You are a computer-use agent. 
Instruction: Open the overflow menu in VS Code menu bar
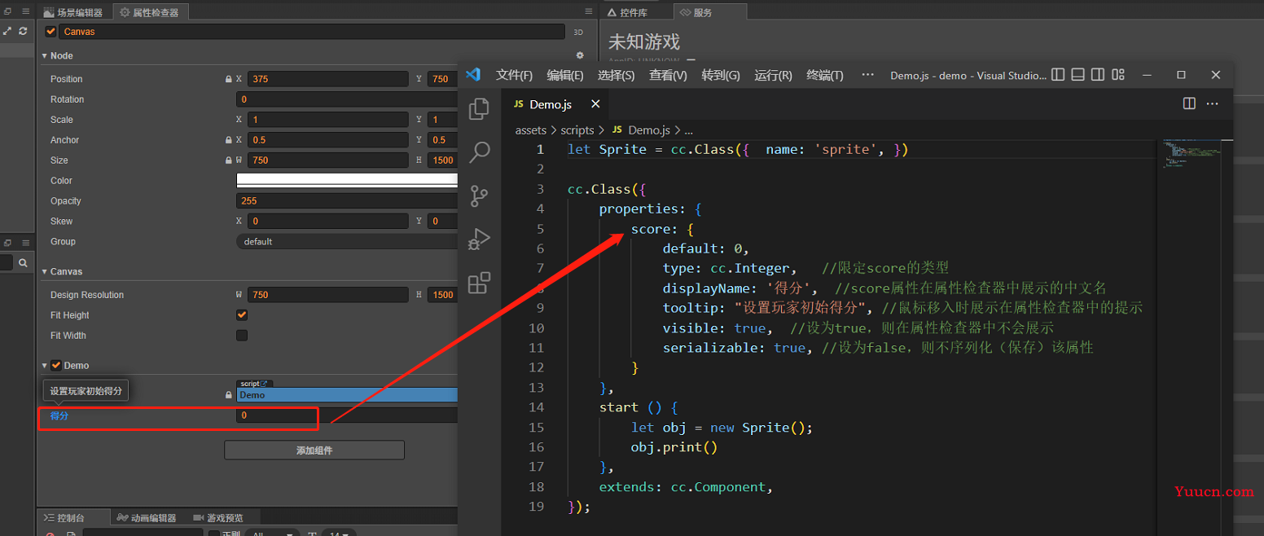click(x=867, y=75)
